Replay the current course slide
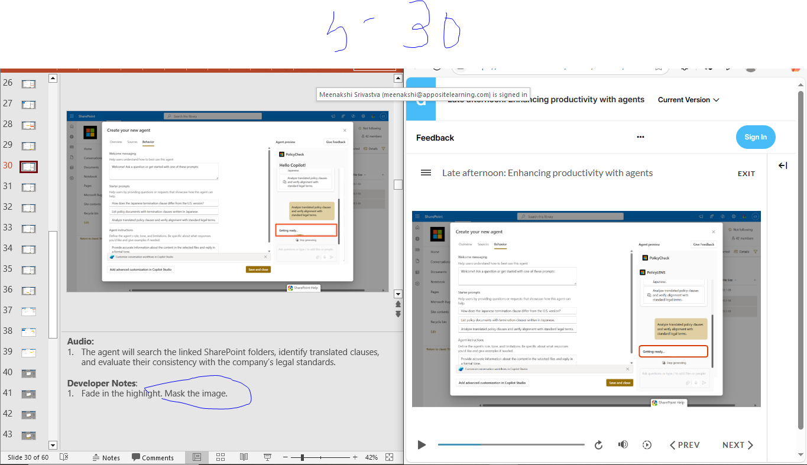Image resolution: width=807 pixels, height=465 pixels. click(x=598, y=445)
